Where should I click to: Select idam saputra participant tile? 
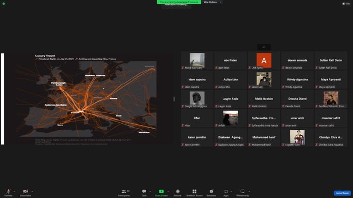tap(197, 80)
